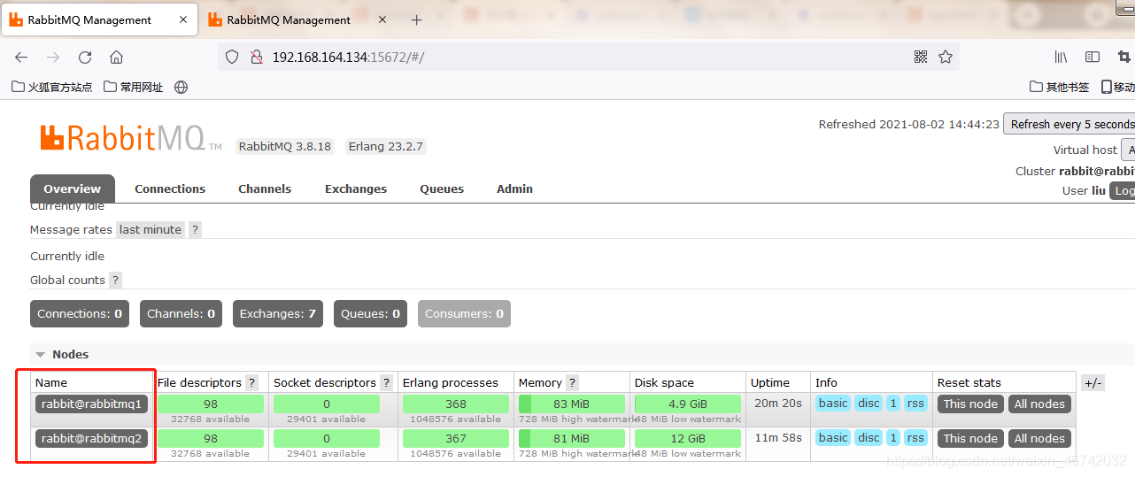Change message rates last minute range
This screenshot has width=1135, height=477.
151,229
